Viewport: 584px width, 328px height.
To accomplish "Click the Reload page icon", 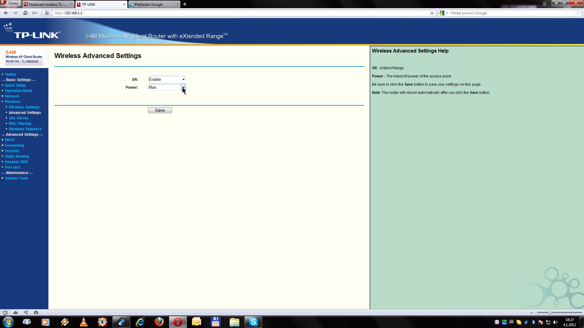I will [25, 13].
